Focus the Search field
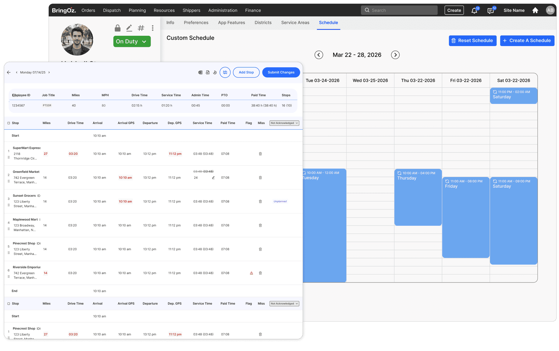 (x=399, y=10)
